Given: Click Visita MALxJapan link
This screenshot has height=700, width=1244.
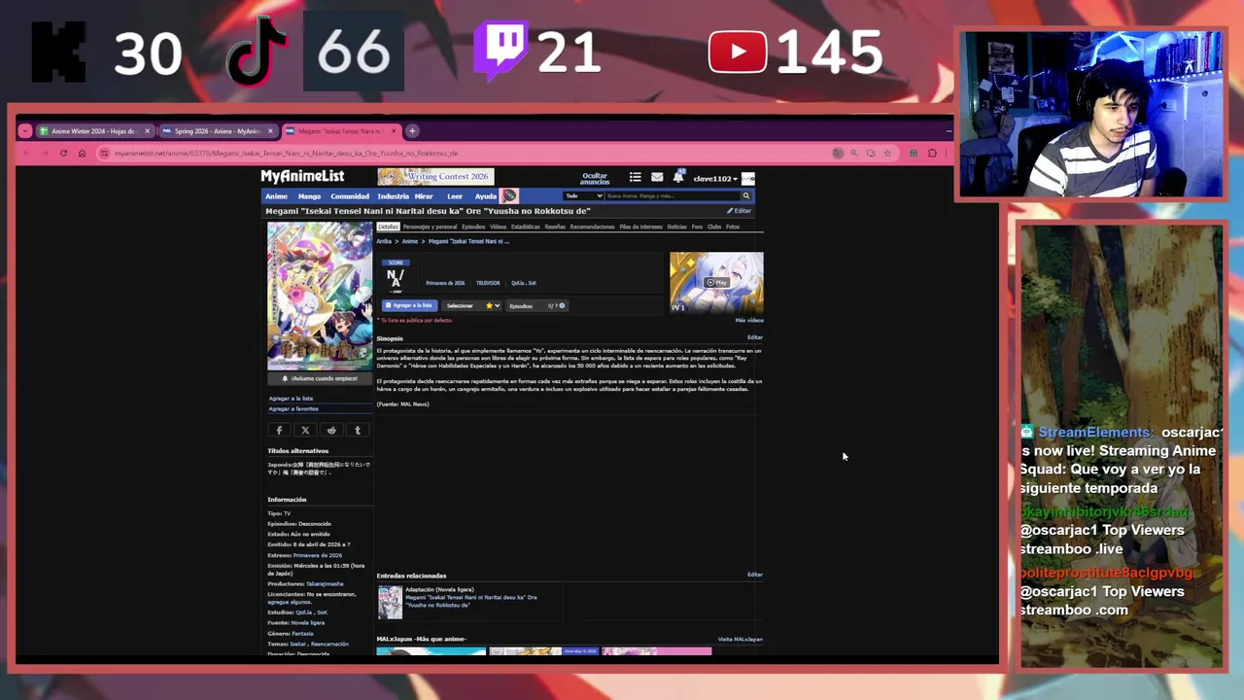Looking at the screenshot, I should [741, 640].
